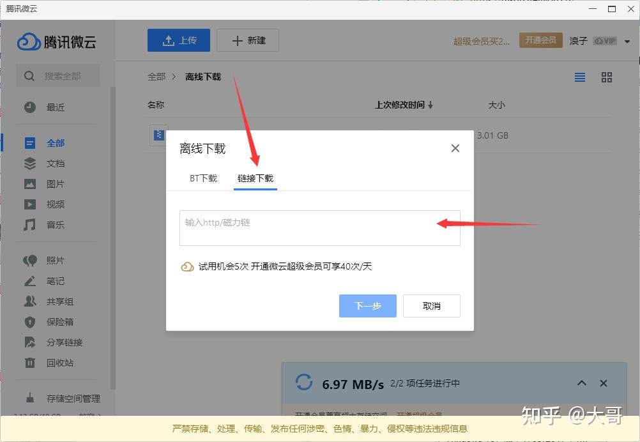This screenshot has width=640, height=442.
Task: Open the 视频 video play icon
Action: pyautogui.click(x=30, y=204)
